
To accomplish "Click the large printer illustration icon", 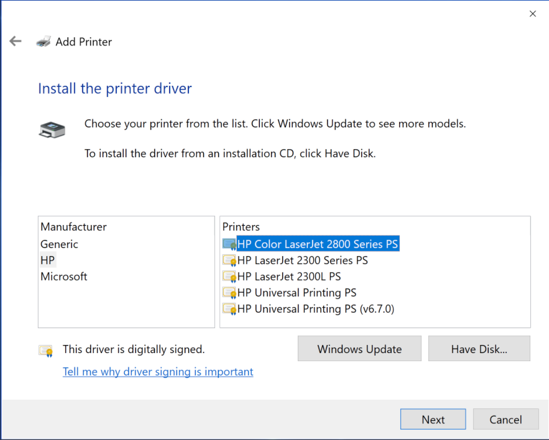I will click(x=52, y=130).
